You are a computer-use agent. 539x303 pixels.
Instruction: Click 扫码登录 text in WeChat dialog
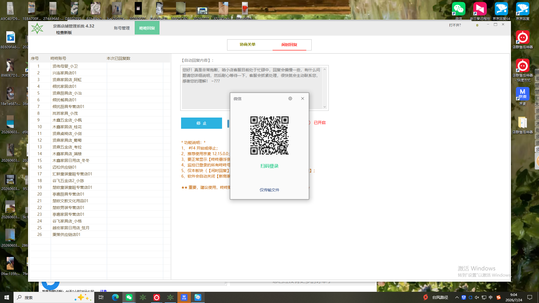pos(269,166)
